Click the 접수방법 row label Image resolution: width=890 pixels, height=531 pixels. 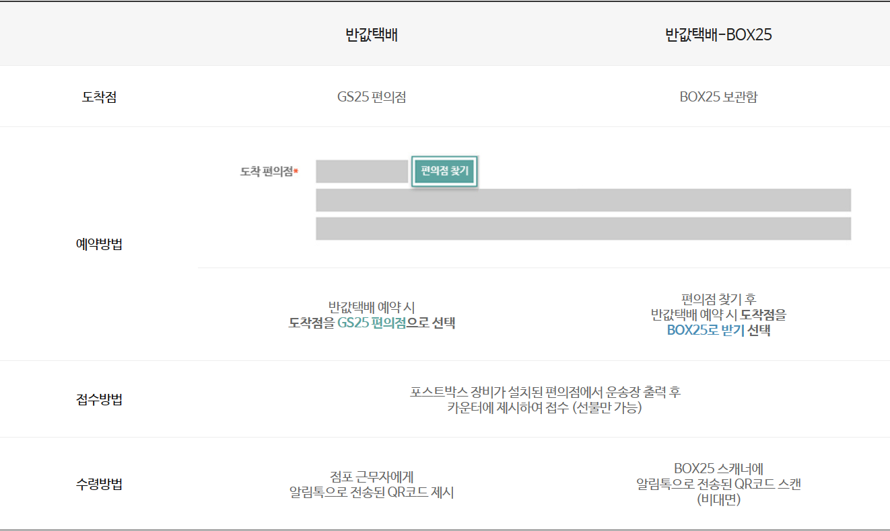pyautogui.click(x=99, y=400)
